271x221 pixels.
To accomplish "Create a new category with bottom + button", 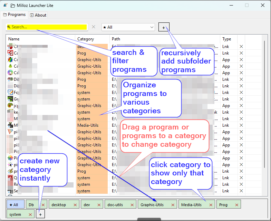I will 40,214.
